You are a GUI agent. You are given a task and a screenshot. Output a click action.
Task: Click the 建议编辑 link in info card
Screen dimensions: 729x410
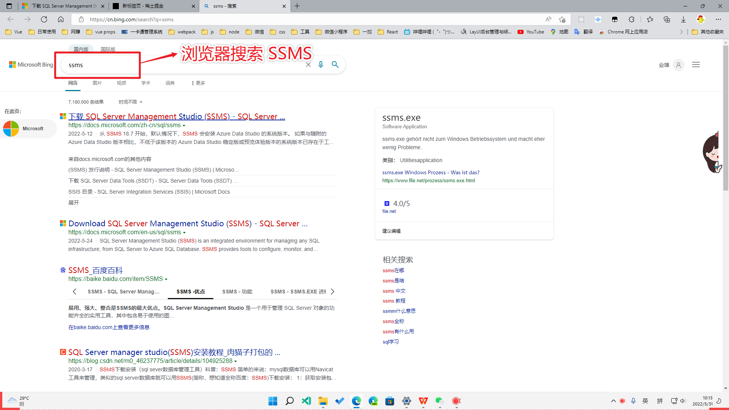click(391, 231)
